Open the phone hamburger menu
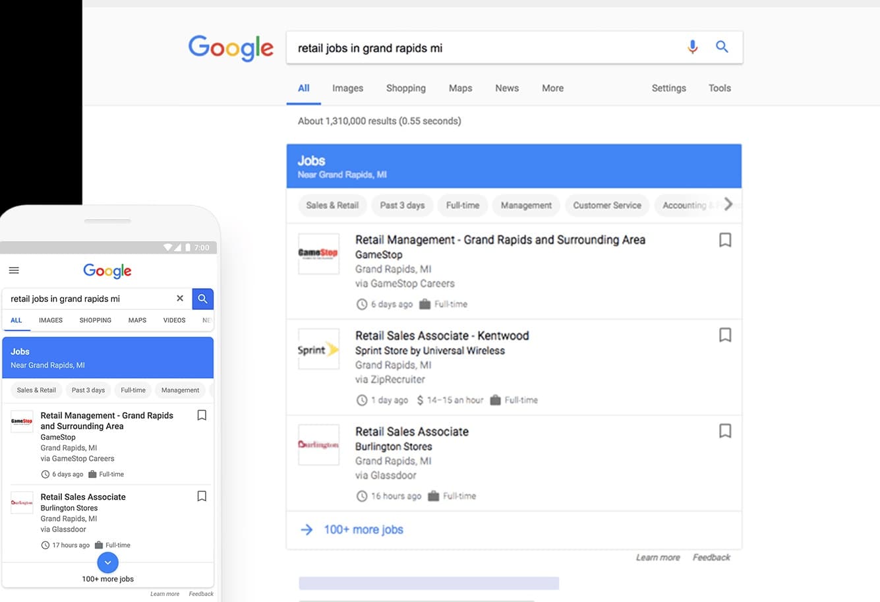The image size is (880, 602). tap(14, 270)
